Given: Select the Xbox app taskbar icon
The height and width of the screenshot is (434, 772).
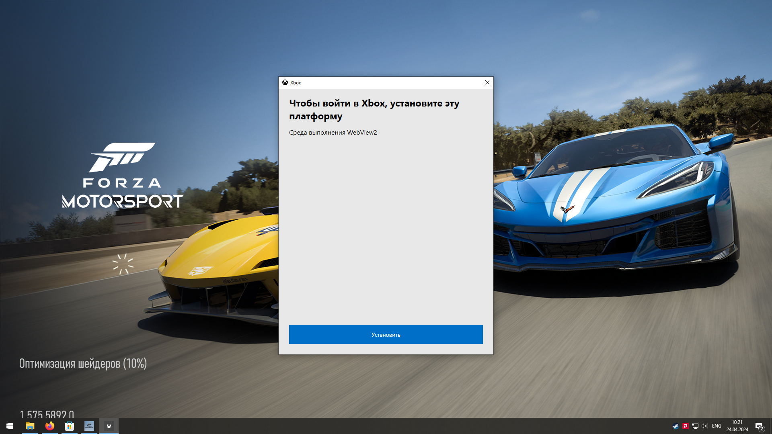Looking at the screenshot, I should (x=109, y=426).
